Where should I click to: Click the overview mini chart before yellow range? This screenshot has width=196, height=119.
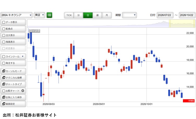pyautogui.click(x=98, y=23)
